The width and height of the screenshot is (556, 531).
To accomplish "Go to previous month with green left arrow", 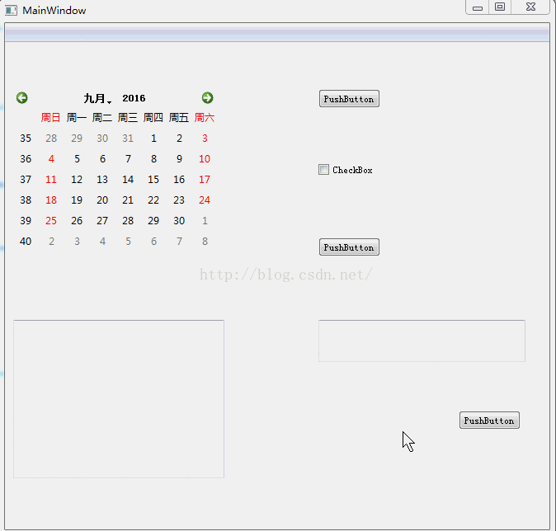I will pyautogui.click(x=22, y=98).
